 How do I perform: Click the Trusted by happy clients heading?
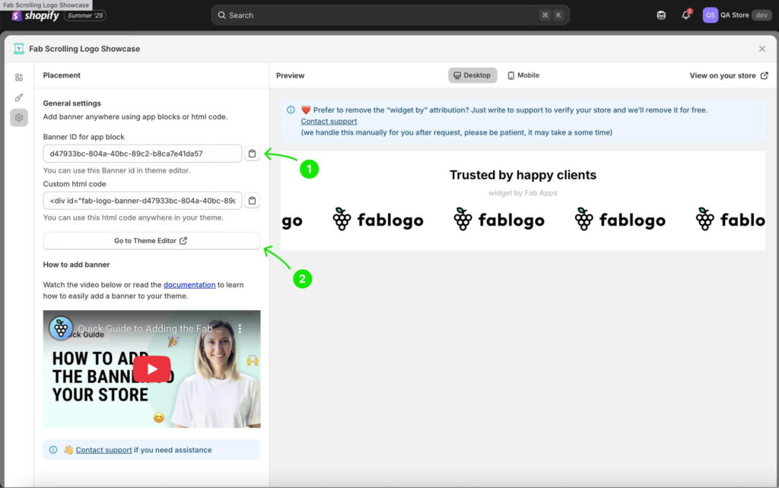523,175
